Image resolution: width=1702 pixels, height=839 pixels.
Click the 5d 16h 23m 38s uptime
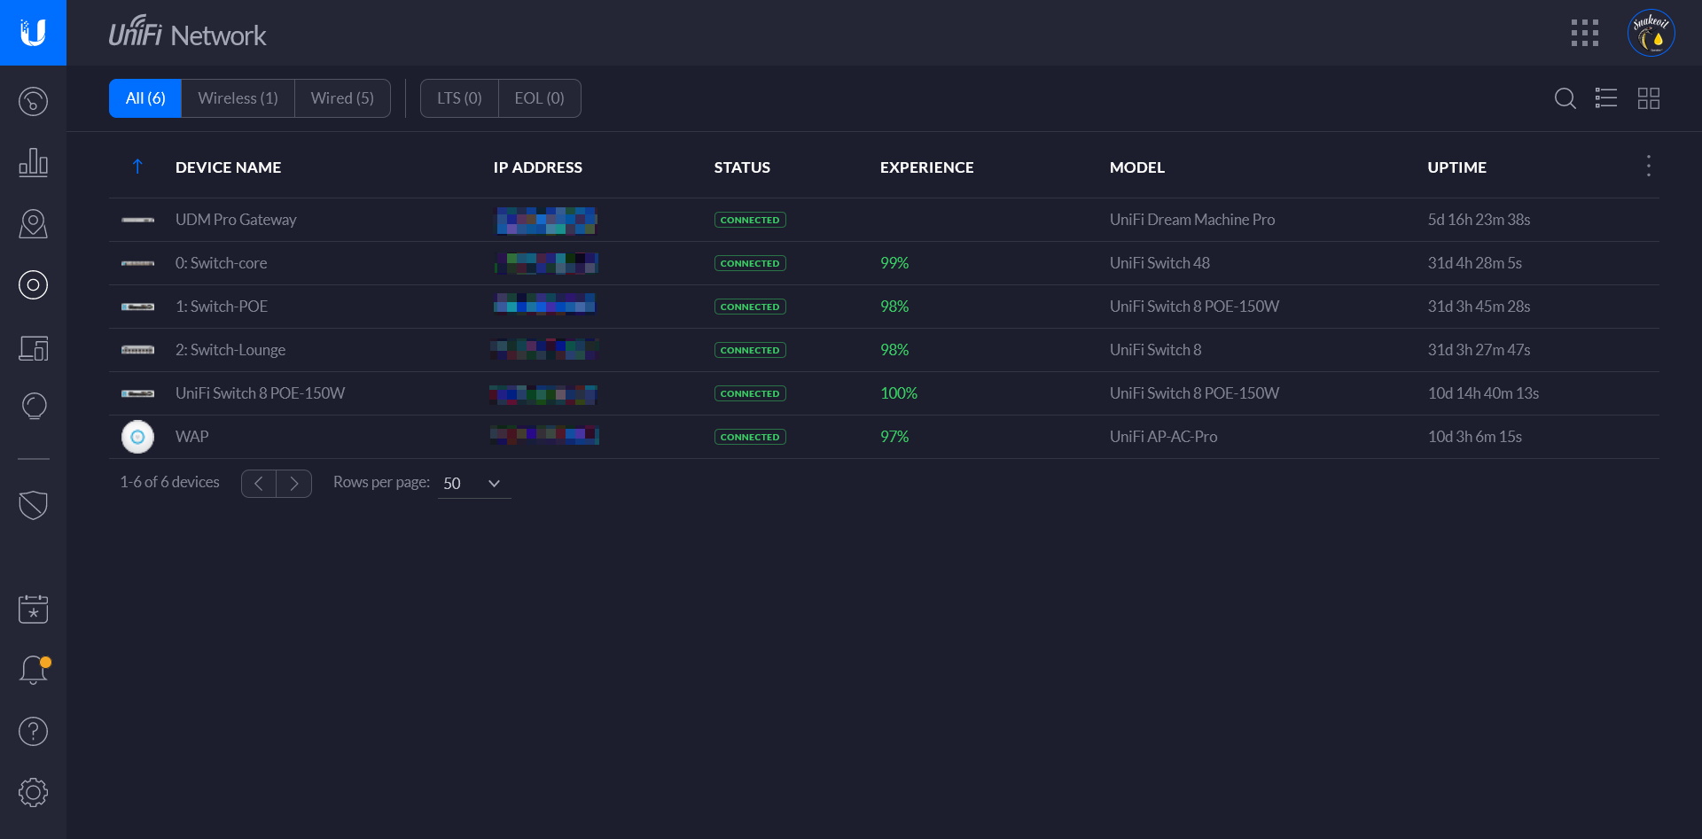coord(1479,220)
